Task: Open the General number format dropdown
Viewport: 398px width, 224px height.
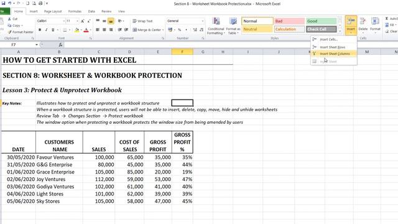Action: click(x=203, y=21)
